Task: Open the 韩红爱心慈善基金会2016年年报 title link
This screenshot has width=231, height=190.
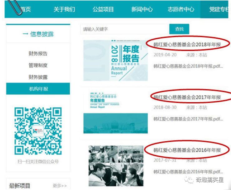Action: coord(187,150)
